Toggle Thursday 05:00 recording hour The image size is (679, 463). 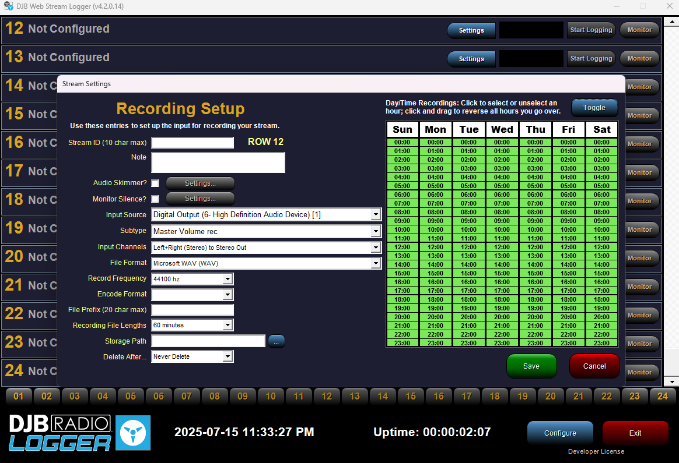(x=535, y=186)
